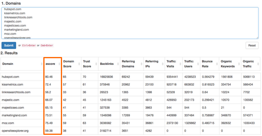The height and width of the screenshot is (136, 262).
Task: Click bounce rate value 0.299421
Action: [x=208, y=100]
